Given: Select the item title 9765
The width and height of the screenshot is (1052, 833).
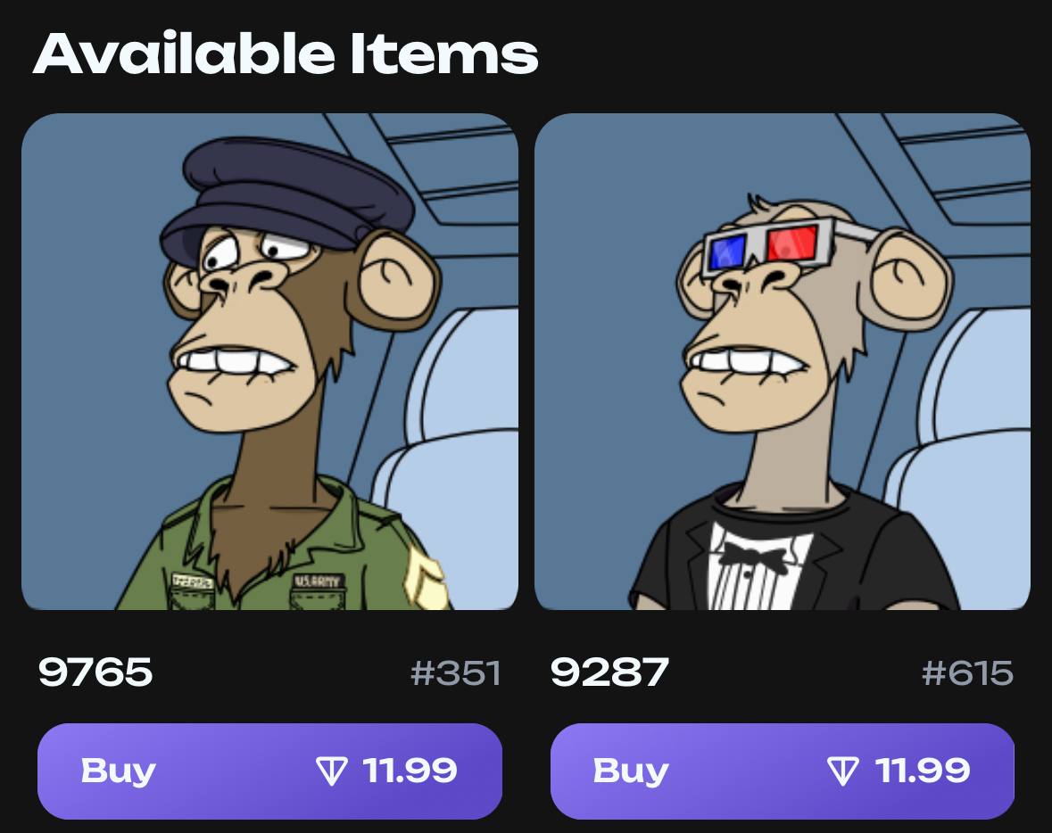Looking at the screenshot, I should tap(95, 672).
